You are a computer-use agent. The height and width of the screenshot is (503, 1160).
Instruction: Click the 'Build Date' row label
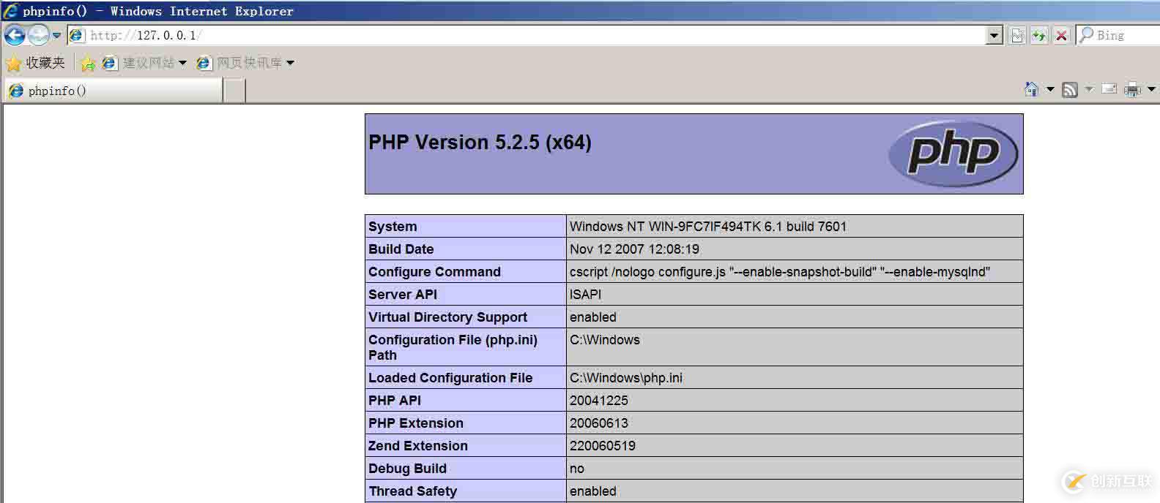click(401, 249)
